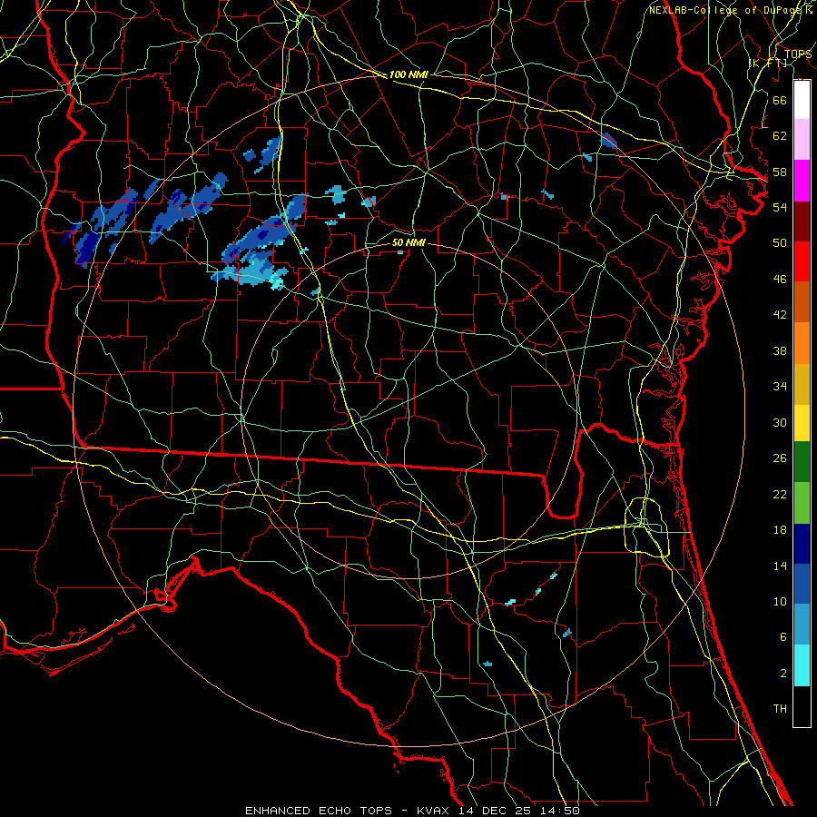
Task: Select the '38' scale label
Action: point(780,351)
